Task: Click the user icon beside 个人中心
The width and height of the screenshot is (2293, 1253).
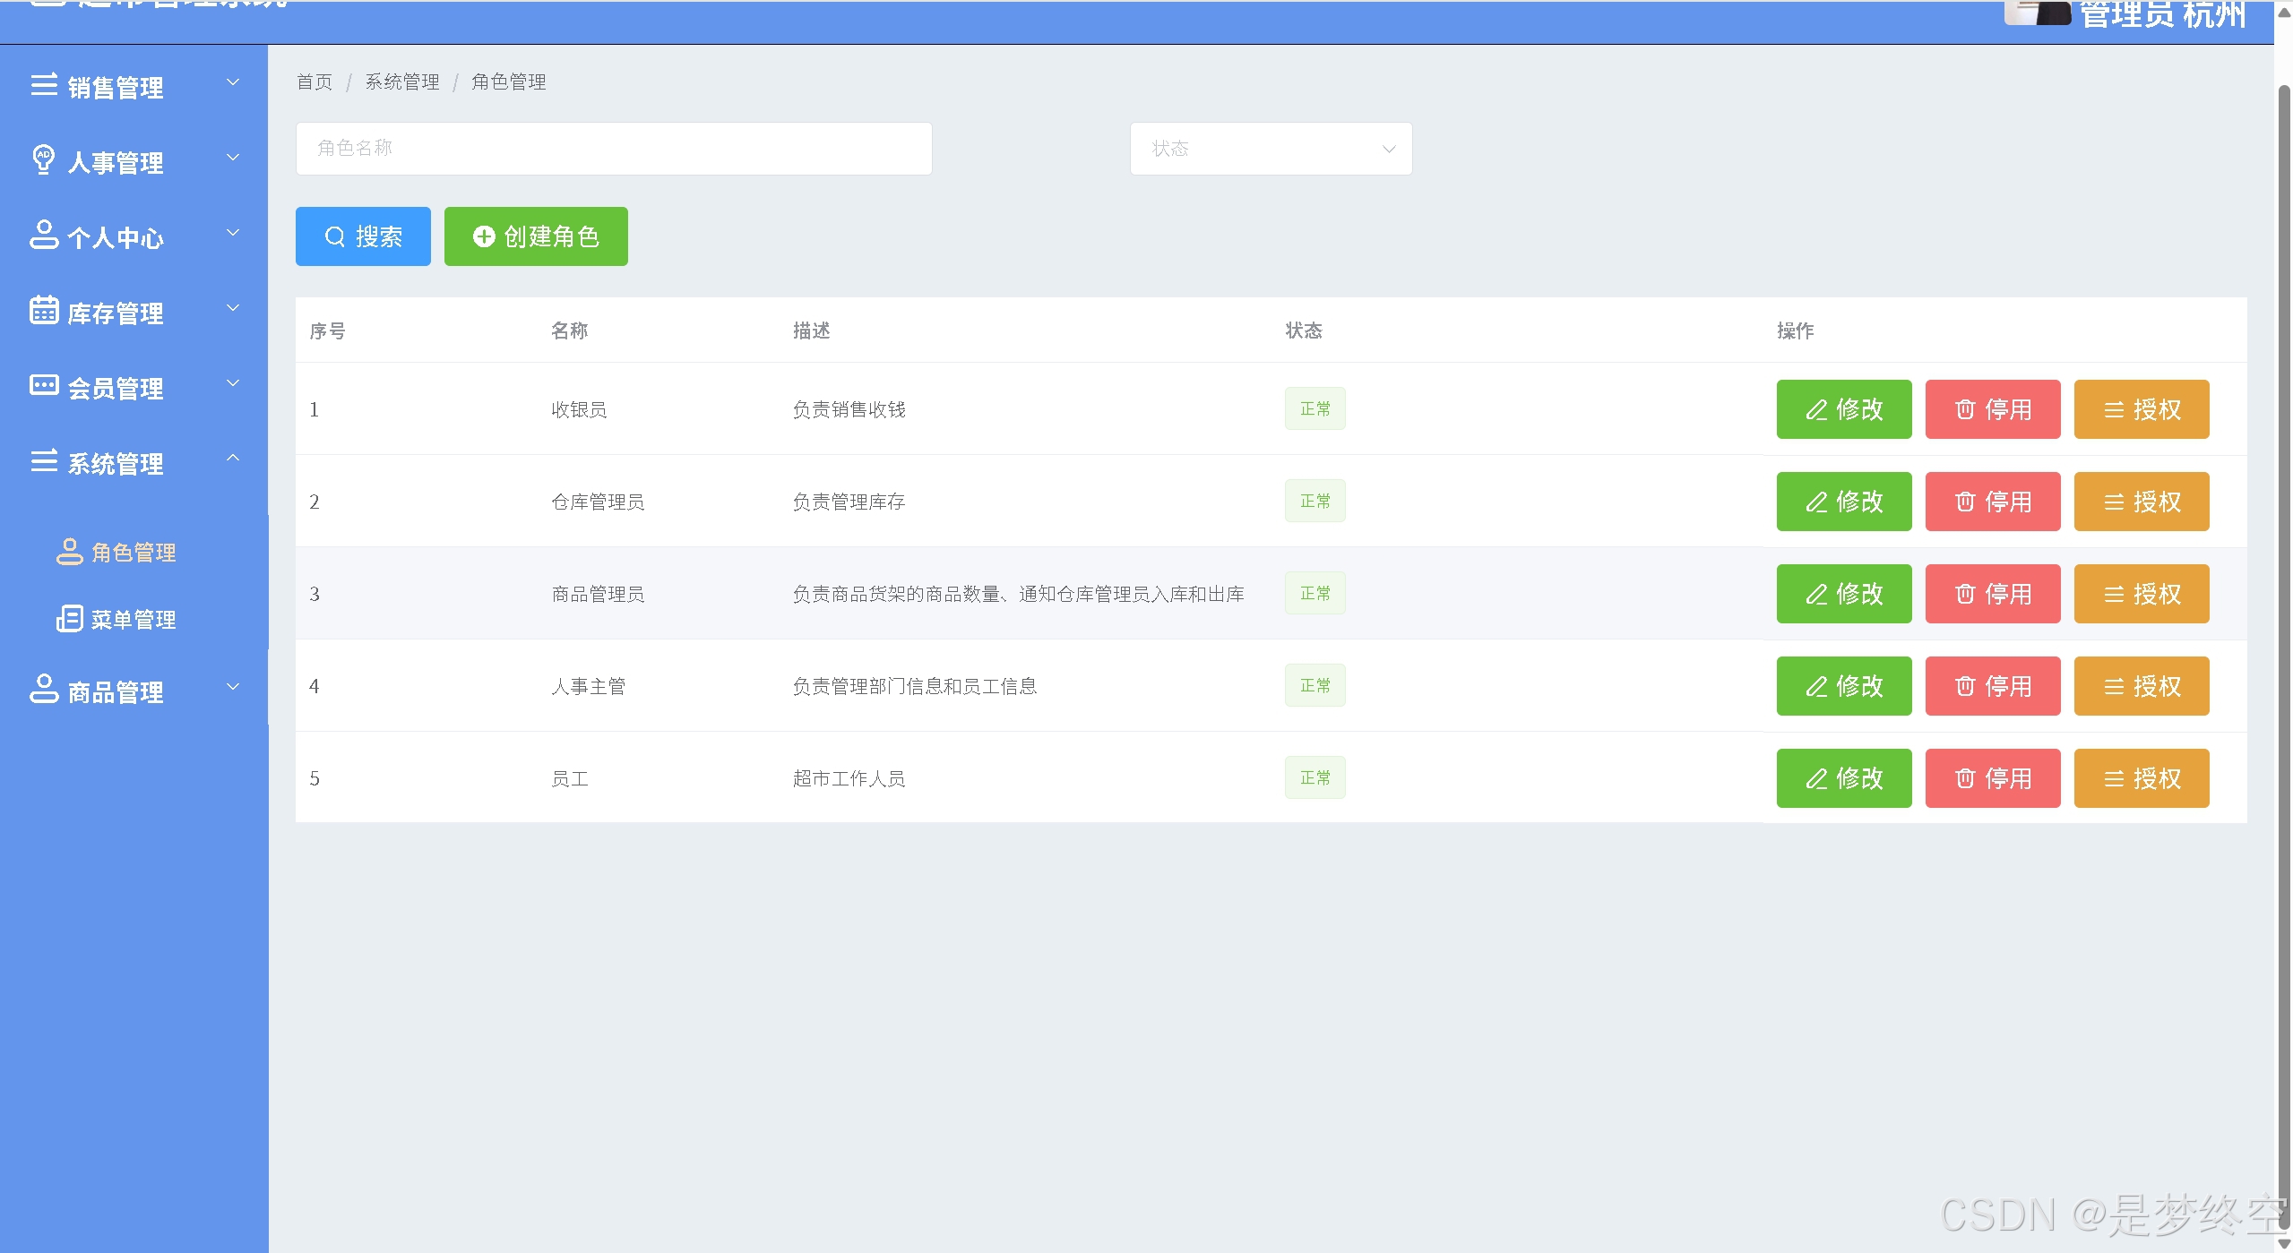Action: [44, 235]
